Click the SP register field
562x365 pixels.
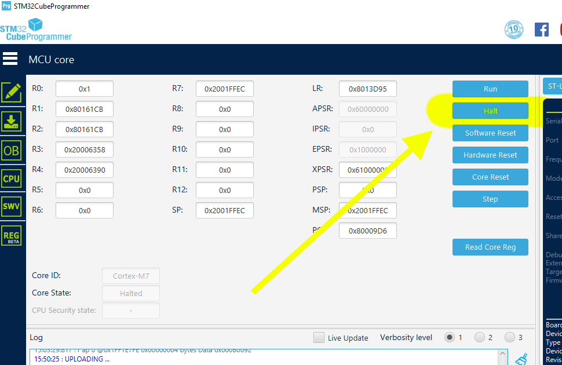(225, 210)
